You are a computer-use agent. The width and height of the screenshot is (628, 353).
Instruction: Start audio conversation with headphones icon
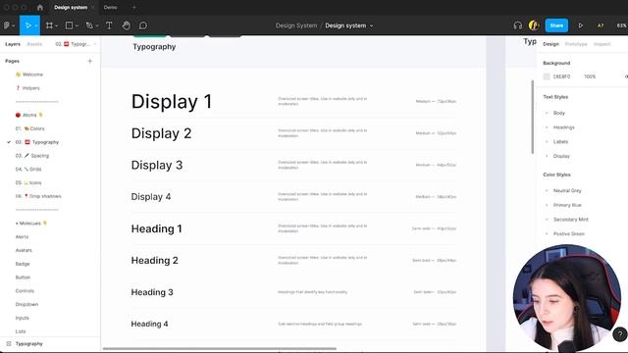click(518, 25)
